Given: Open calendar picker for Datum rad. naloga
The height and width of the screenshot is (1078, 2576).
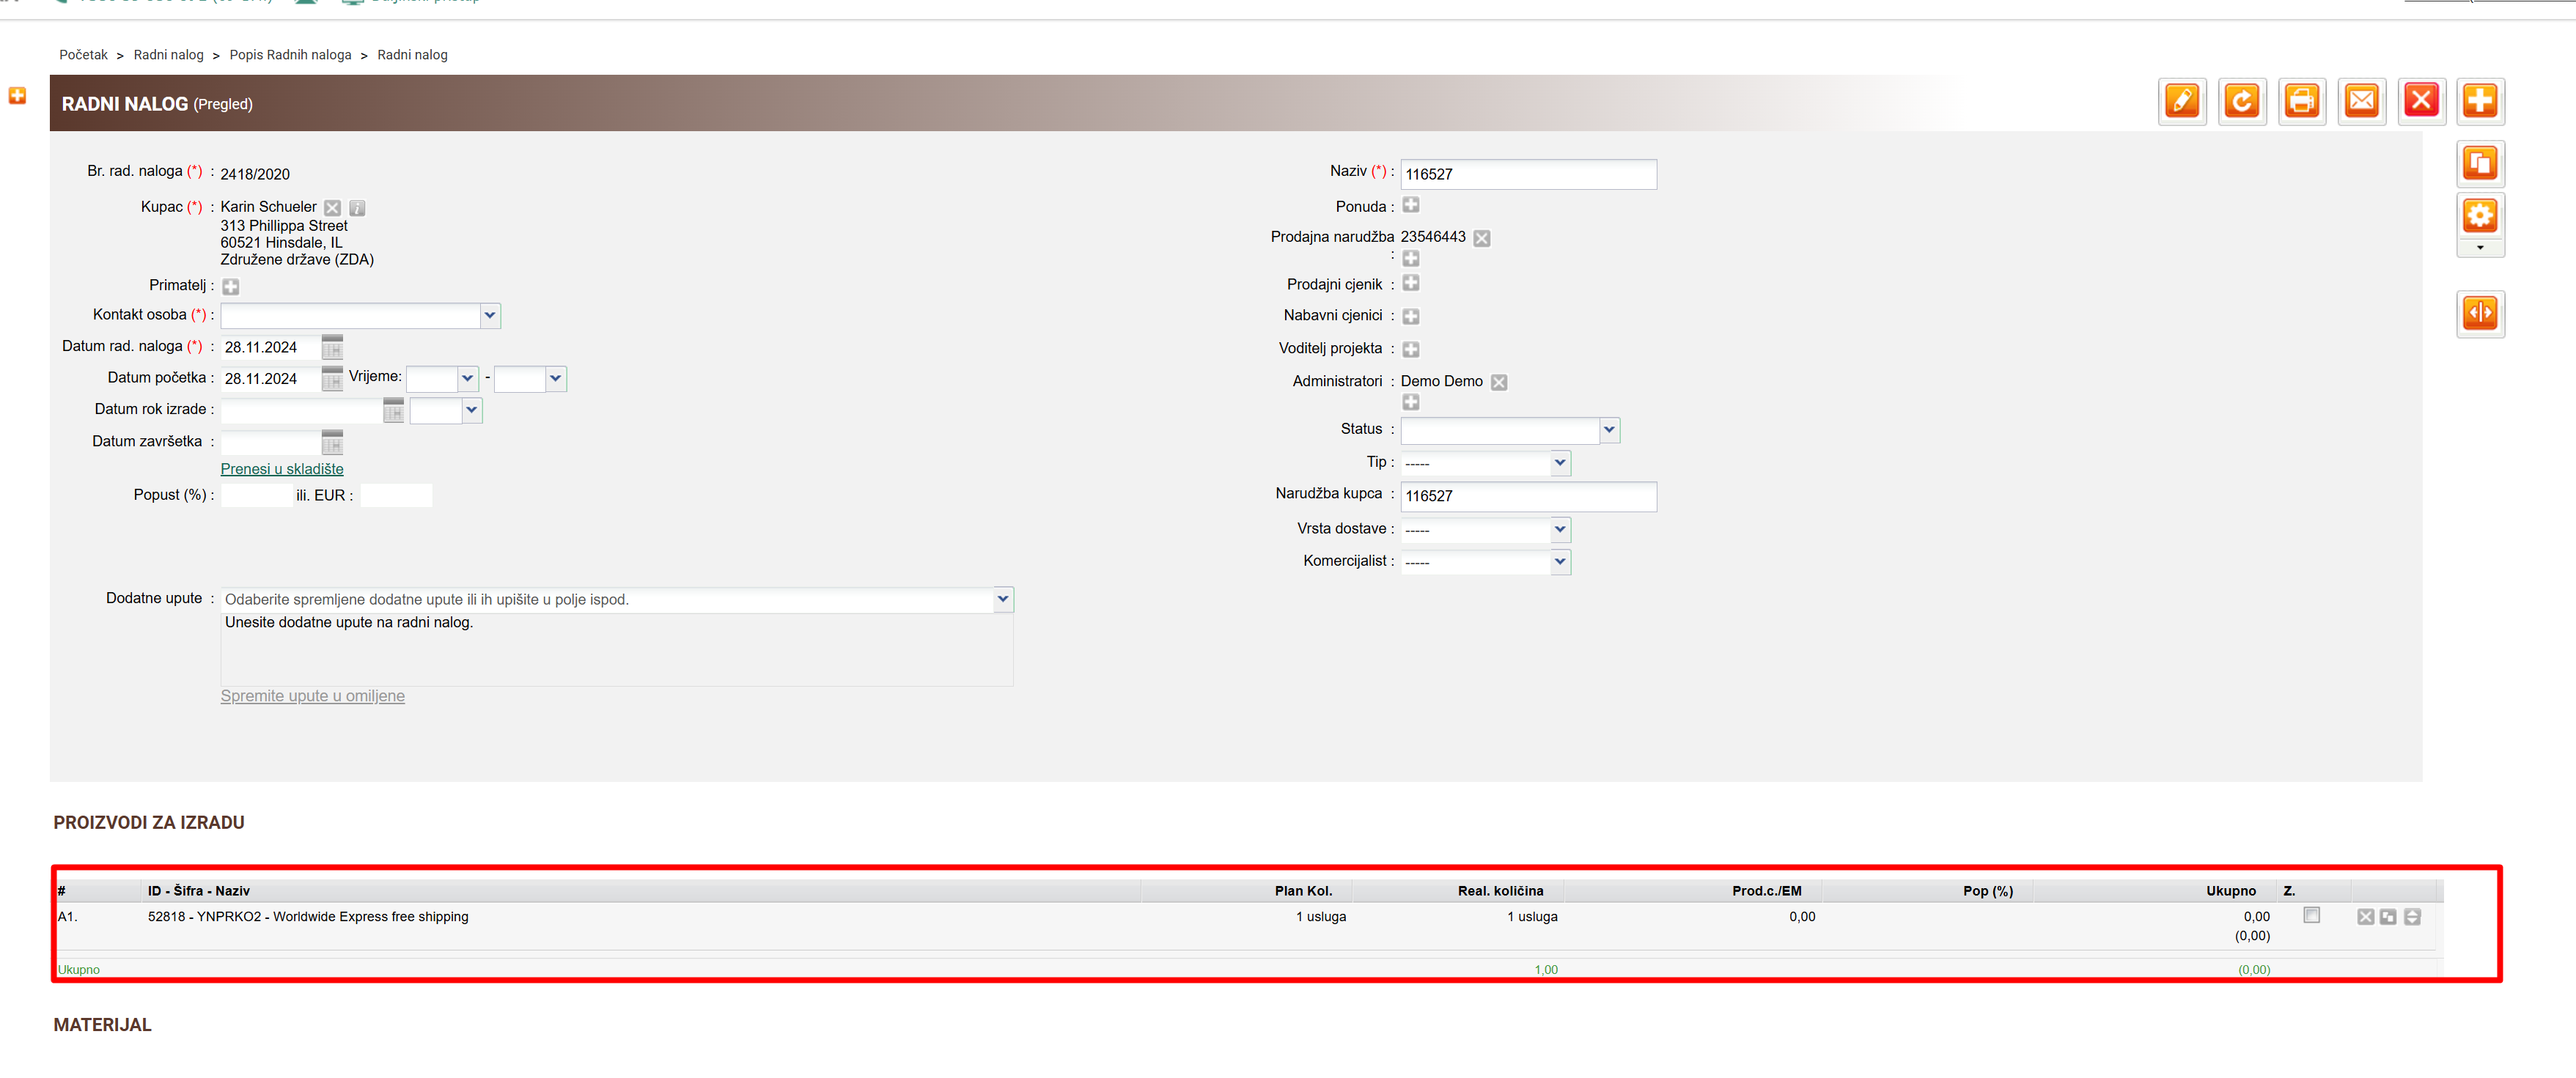Looking at the screenshot, I should pos(332,347).
